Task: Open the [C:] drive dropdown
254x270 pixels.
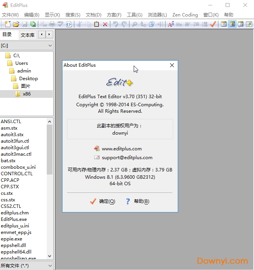Action: (26, 46)
